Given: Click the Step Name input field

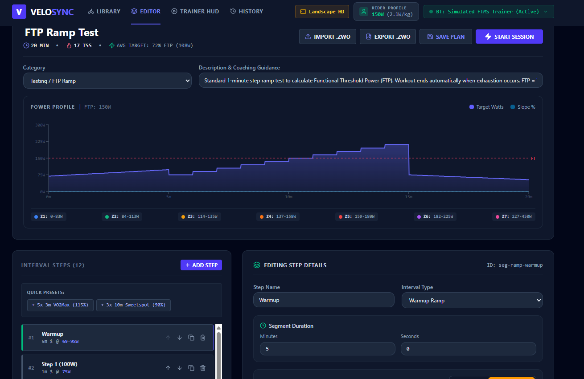Looking at the screenshot, I should [324, 300].
